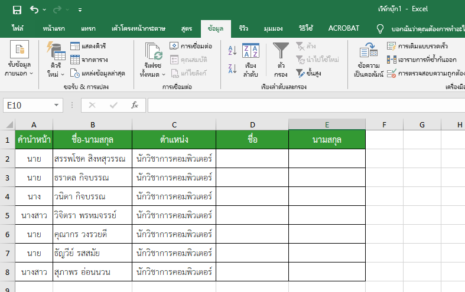This screenshot has height=292, width=465.
Task: Switch to the รีวิว (Review) tab
Action: pyautogui.click(x=243, y=28)
